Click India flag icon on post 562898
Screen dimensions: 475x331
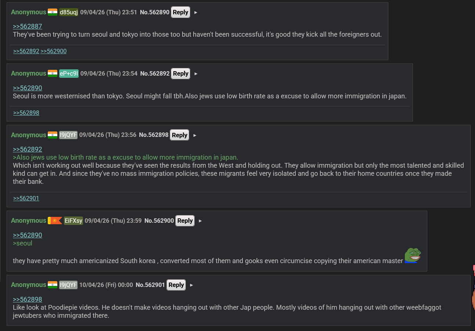click(x=53, y=135)
